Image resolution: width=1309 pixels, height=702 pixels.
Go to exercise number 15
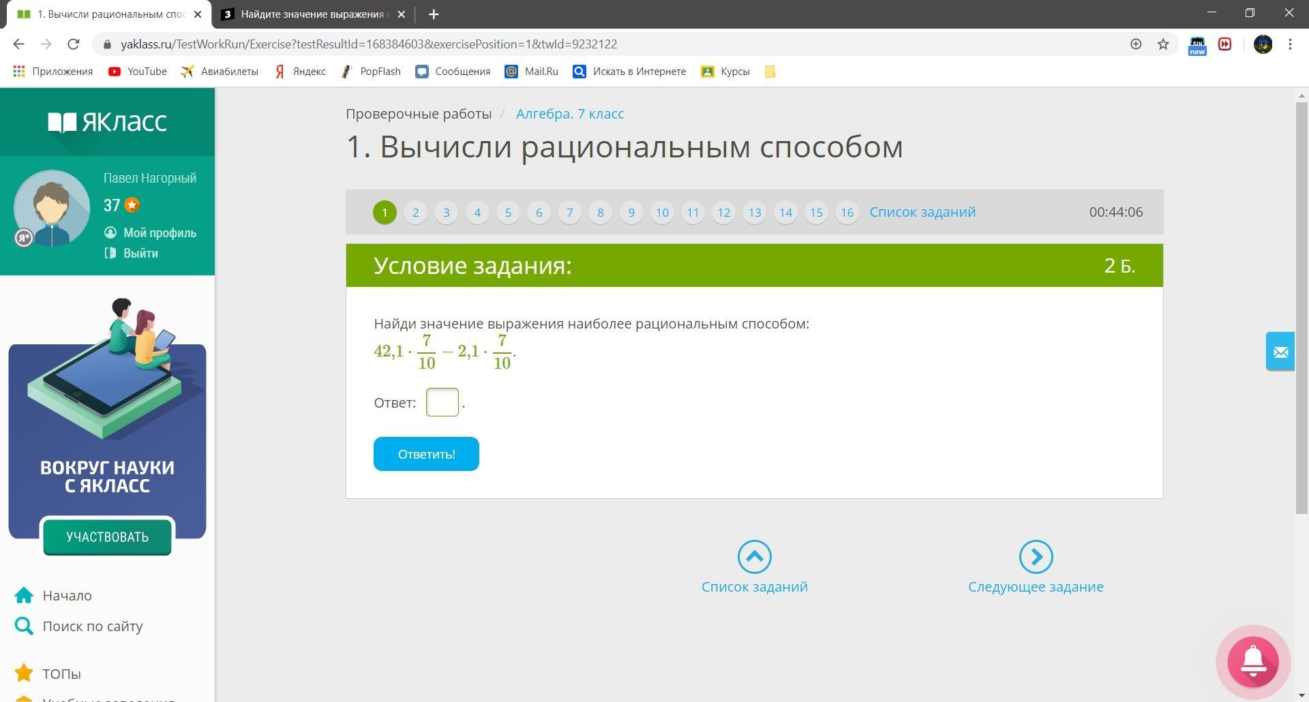pyautogui.click(x=816, y=212)
